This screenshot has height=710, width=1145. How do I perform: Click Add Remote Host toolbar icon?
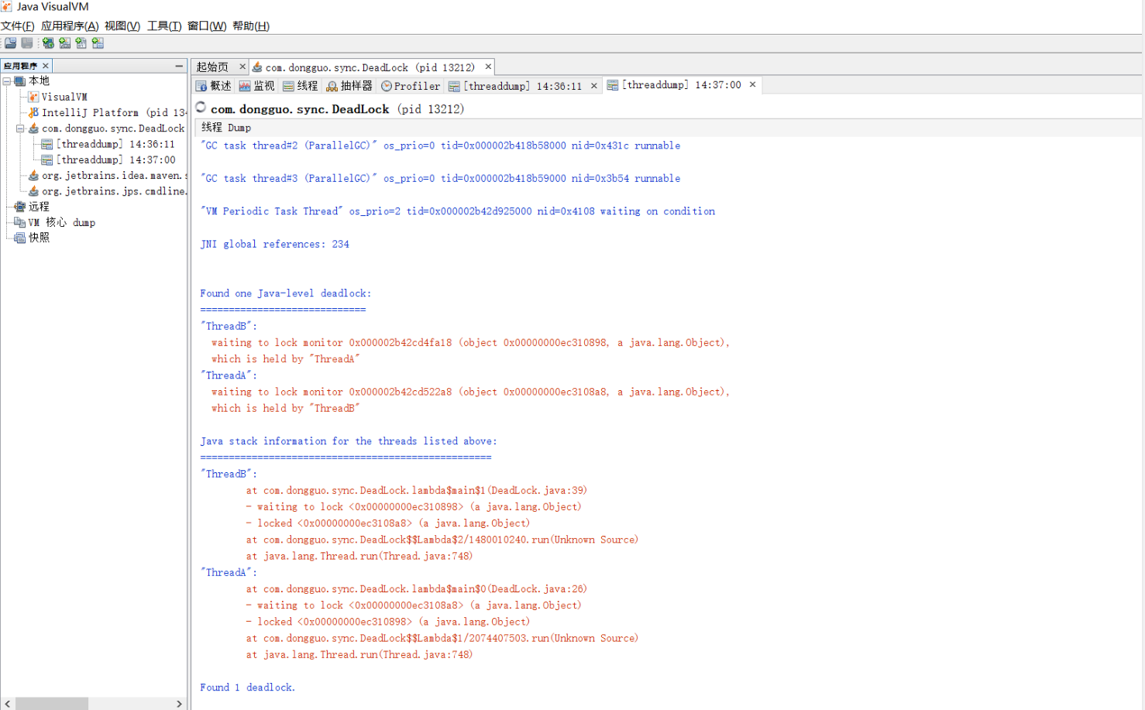click(48, 43)
